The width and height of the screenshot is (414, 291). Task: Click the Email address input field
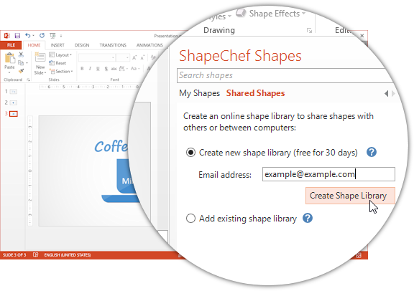click(328, 174)
